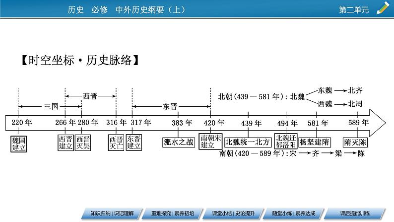Click the 北齐 label
The width and height of the screenshot is (394, 222).
(355, 90)
